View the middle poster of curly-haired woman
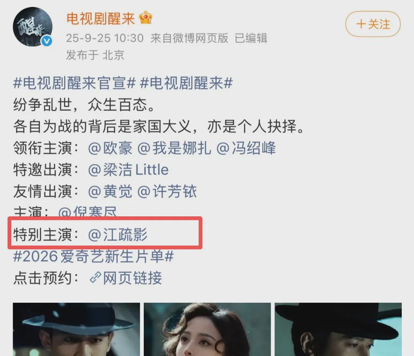The width and height of the screenshot is (414, 356). point(207,329)
